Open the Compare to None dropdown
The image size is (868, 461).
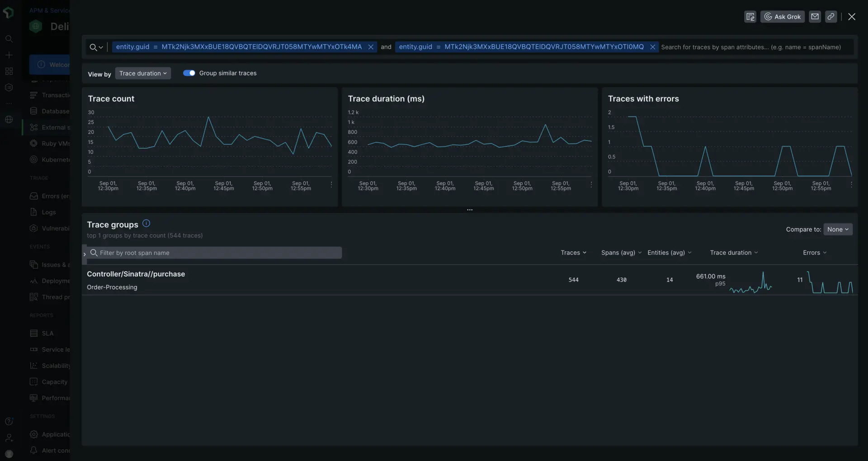(x=838, y=230)
